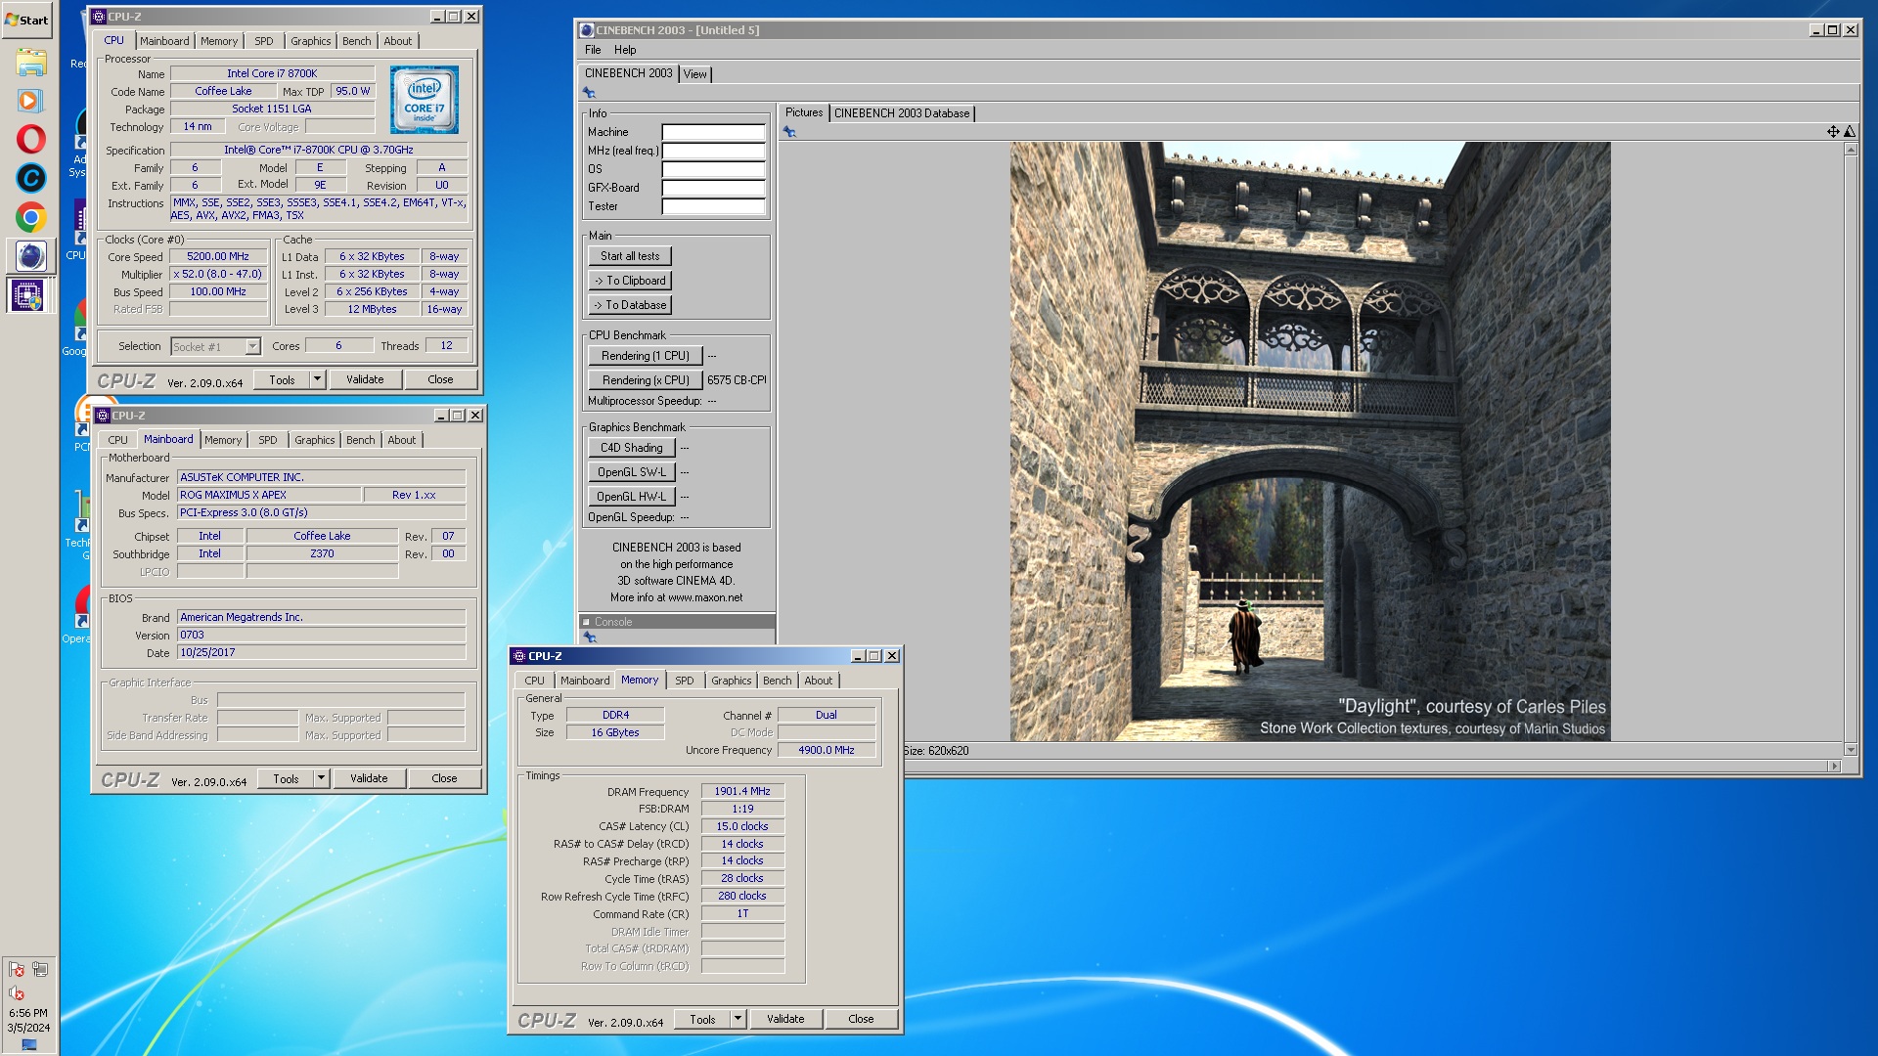Switch to the View tab in CINEBENCH
Image resolution: width=1878 pixels, height=1056 pixels.
pyautogui.click(x=694, y=74)
